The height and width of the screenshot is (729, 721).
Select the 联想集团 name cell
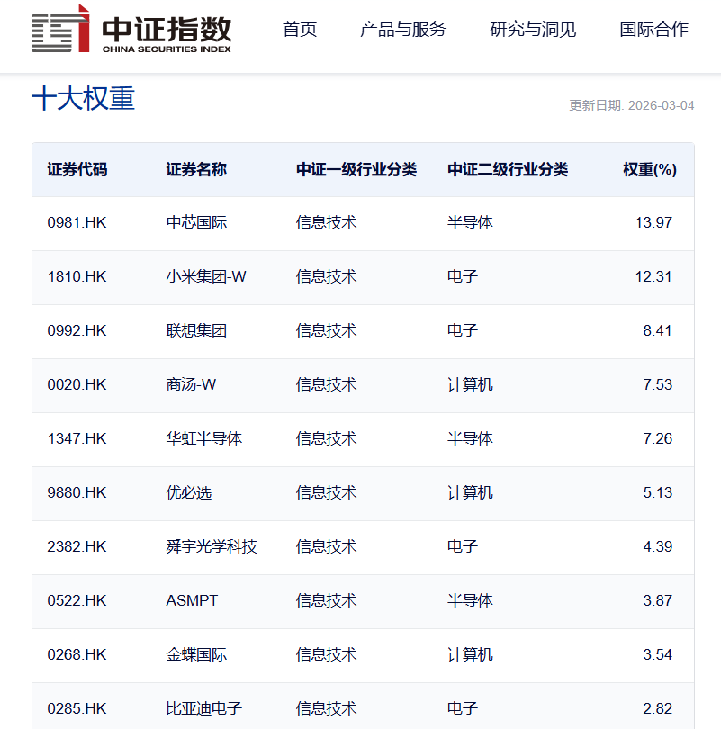(x=196, y=330)
